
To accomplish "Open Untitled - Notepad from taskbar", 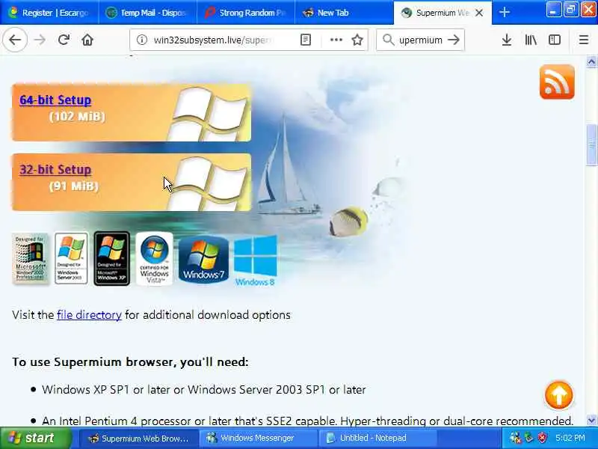I will [376, 438].
